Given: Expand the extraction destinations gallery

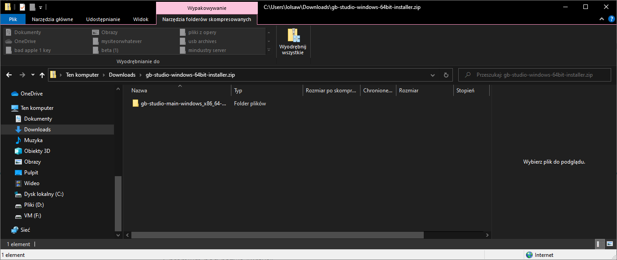Looking at the screenshot, I should coord(269,50).
